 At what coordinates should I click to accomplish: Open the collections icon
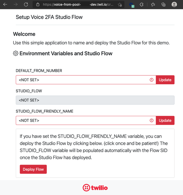point(163,5)
